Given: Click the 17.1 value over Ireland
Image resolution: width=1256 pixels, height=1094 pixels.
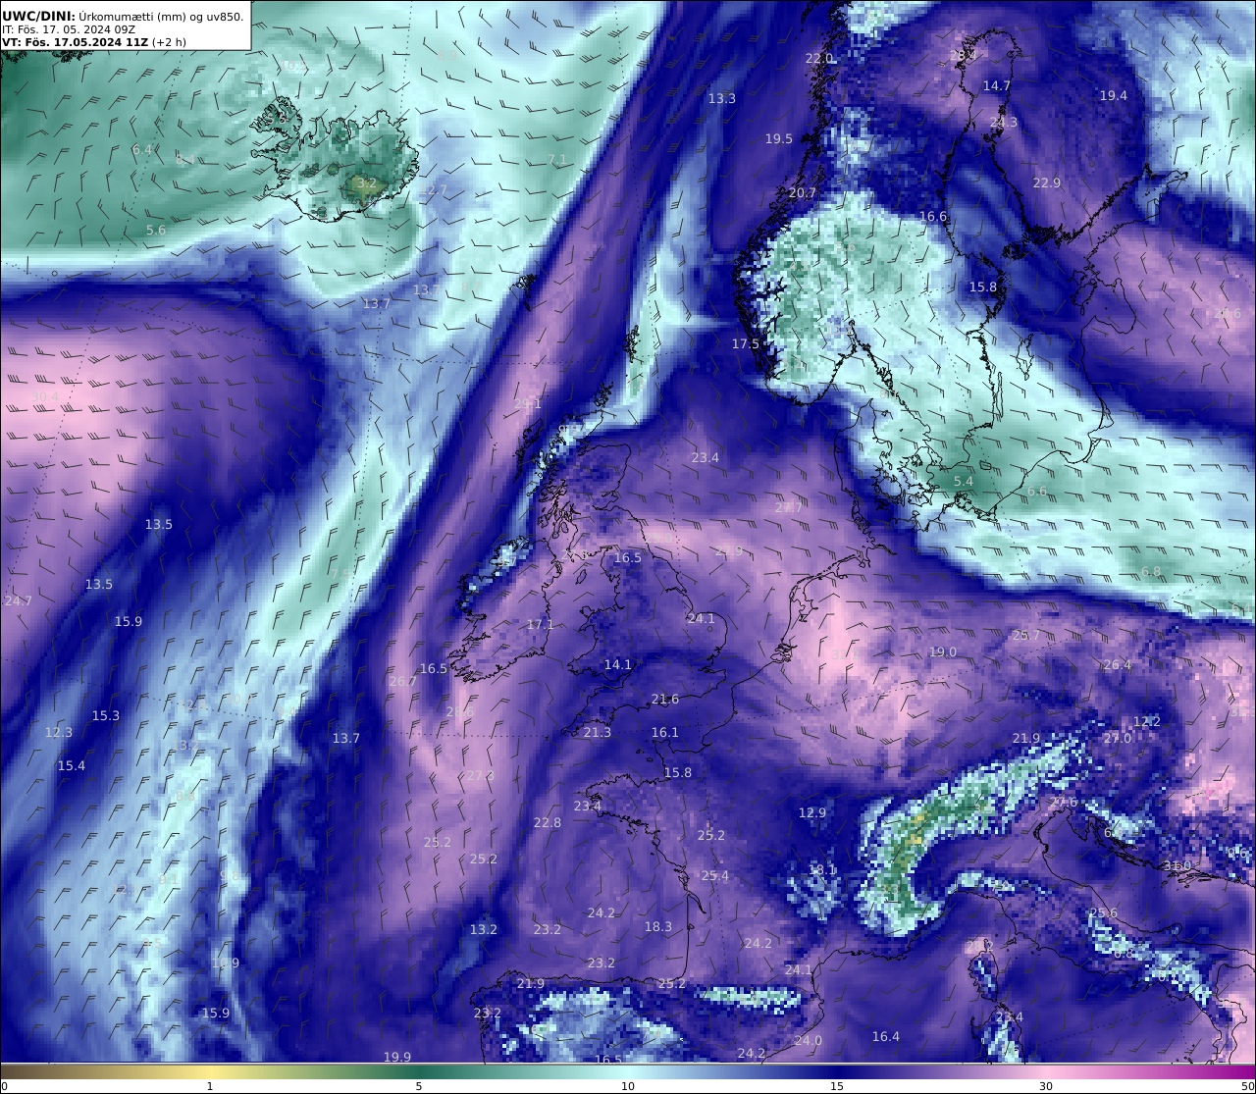Looking at the screenshot, I should [x=541, y=625].
